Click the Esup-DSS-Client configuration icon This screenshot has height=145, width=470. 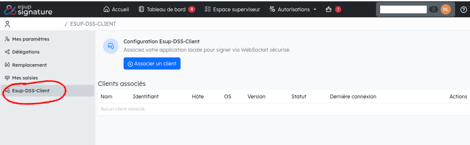click(x=111, y=46)
